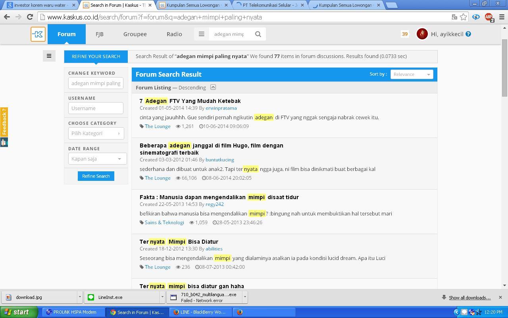Viewport: 508px width, 318px height.
Task: Open Sains & Teknologi category link
Action: pyautogui.click(x=164, y=223)
